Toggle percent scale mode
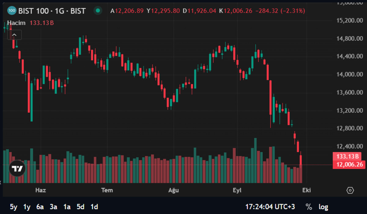The width and height of the screenshot is (367, 214). [309, 207]
